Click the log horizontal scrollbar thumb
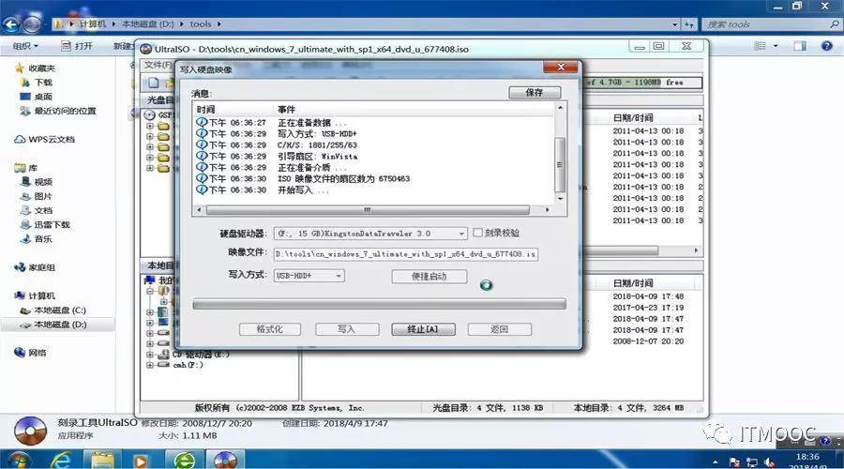The width and height of the screenshot is (844, 469). point(368,209)
